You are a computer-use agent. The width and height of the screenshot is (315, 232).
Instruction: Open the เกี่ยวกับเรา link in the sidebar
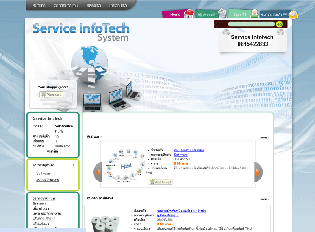[x=41, y=208]
